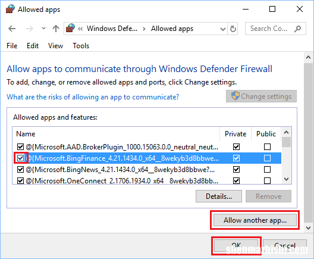
Task: Click apps list scrollbar up arrow
Action: point(287,132)
